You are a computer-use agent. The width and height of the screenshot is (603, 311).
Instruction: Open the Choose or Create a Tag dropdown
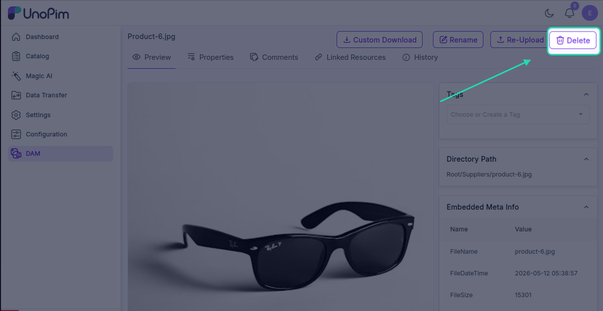click(x=518, y=114)
